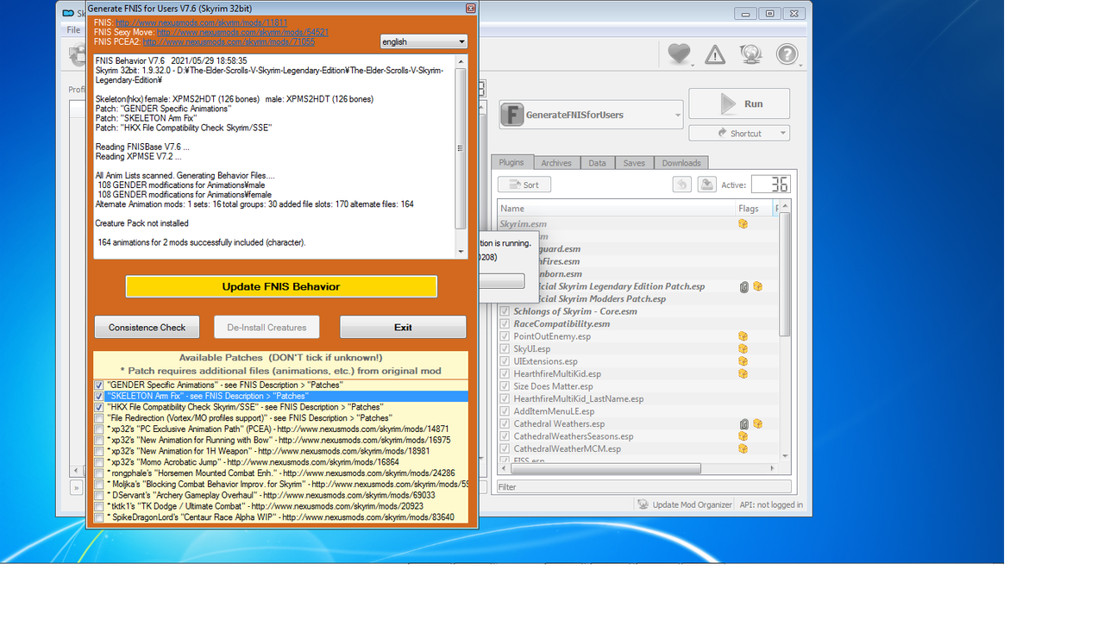This screenshot has width=1104, height=620.
Task: Select the AddItemMenuLE.esp plugin row
Action: pyautogui.click(x=638, y=411)
